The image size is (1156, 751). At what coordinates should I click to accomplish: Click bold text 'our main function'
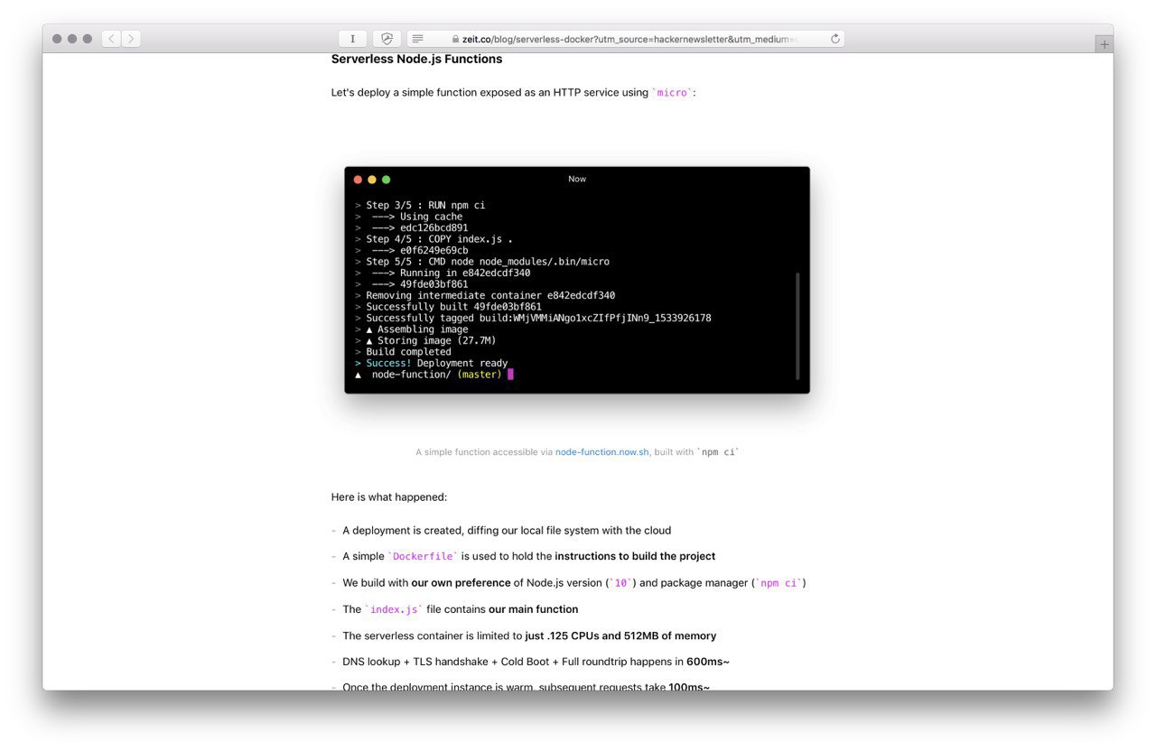(x=534, y=609)
